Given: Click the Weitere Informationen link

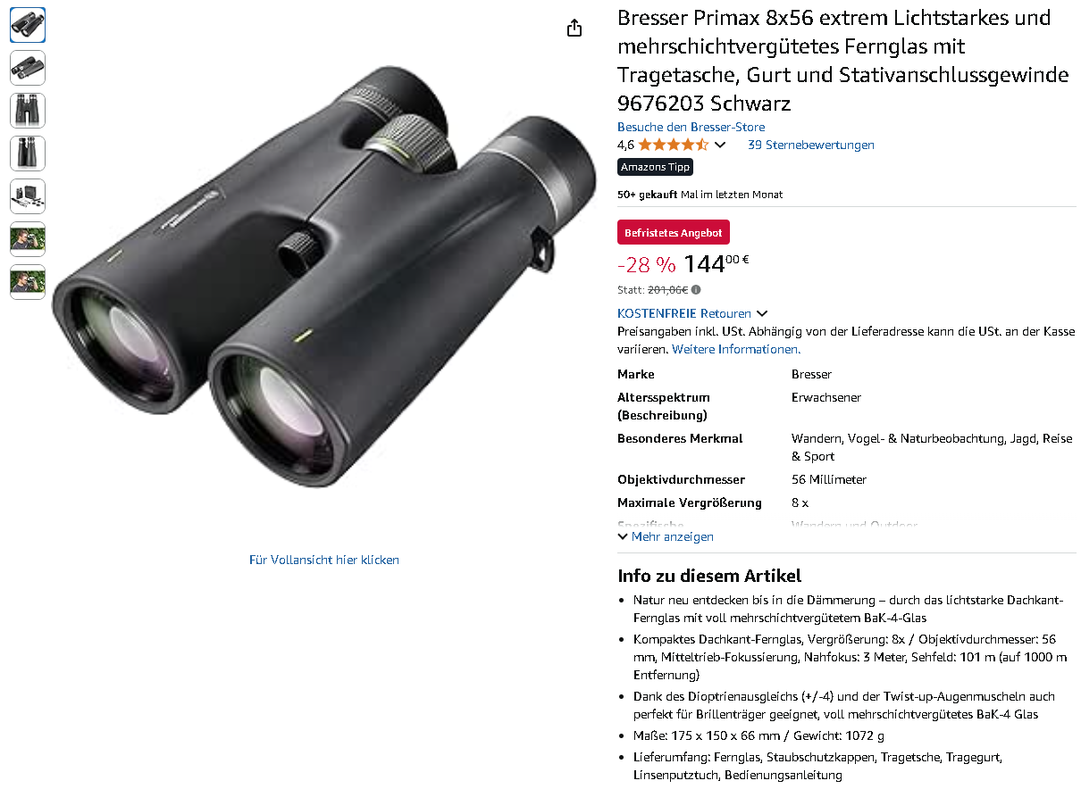Looking at the screenshot, I should 736,349.
